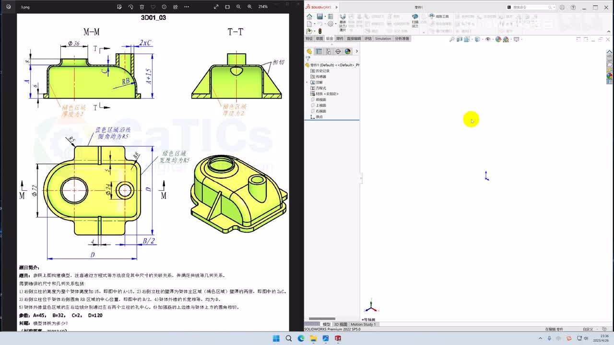The image size is (614, 345).
Task: Open File Explorer from the taskbar
Action: click(313, 338)
